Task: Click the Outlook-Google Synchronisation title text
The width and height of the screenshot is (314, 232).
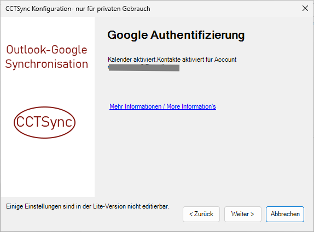Action: (x=46, y=57)
